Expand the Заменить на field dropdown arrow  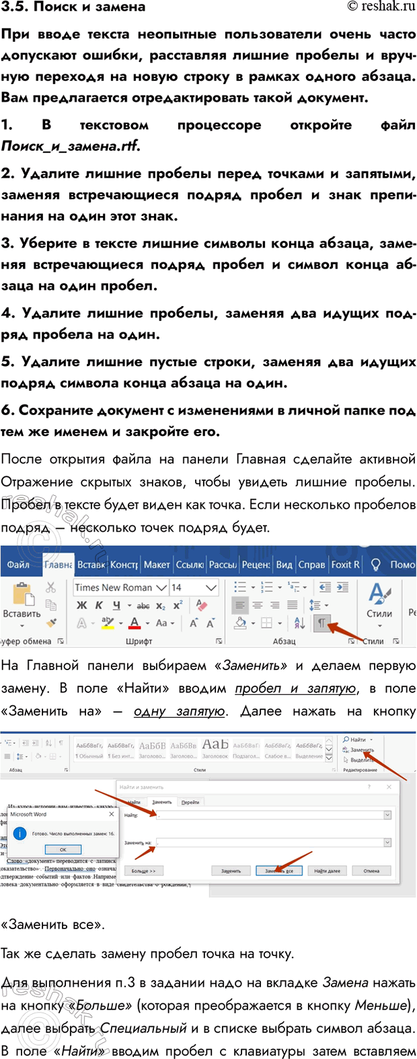(387, 842)
